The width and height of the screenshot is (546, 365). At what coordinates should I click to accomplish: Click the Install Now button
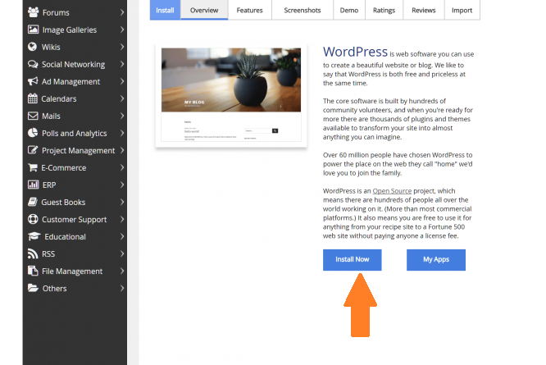pyautogui.click(x=352, y=260)
